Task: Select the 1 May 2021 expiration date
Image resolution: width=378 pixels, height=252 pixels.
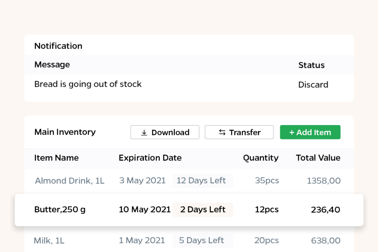Action: click(x=142, y=241)
